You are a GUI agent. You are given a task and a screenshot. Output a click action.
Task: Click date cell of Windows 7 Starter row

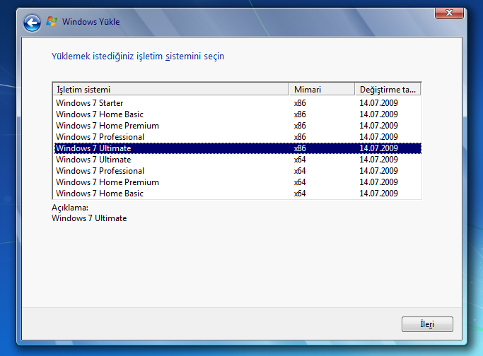click(x=378, y=102)
